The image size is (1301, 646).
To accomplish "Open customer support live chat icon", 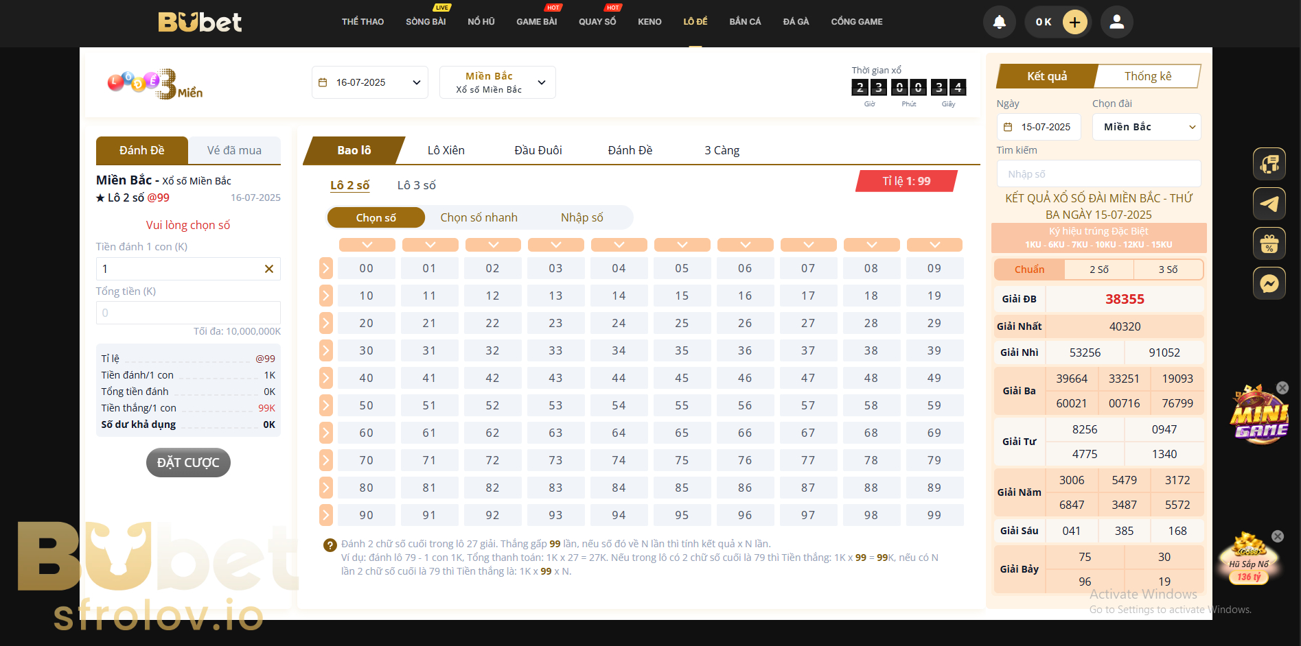I will click(1269, 164).
